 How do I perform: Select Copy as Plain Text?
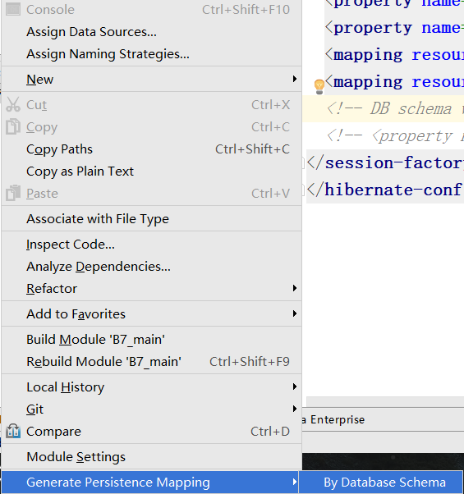click(x=152, y=171)
